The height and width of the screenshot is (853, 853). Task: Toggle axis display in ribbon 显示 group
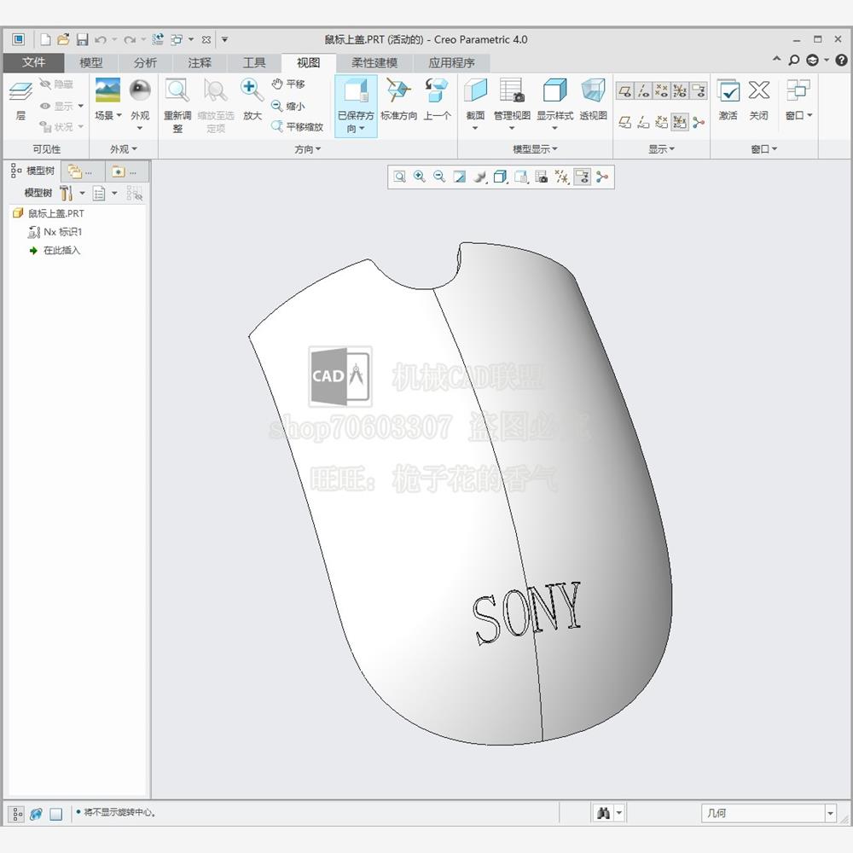click(643, 91)
